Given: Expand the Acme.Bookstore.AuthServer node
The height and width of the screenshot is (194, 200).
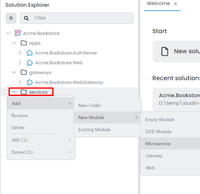Looking at the screenshot, I should point(20,53).
